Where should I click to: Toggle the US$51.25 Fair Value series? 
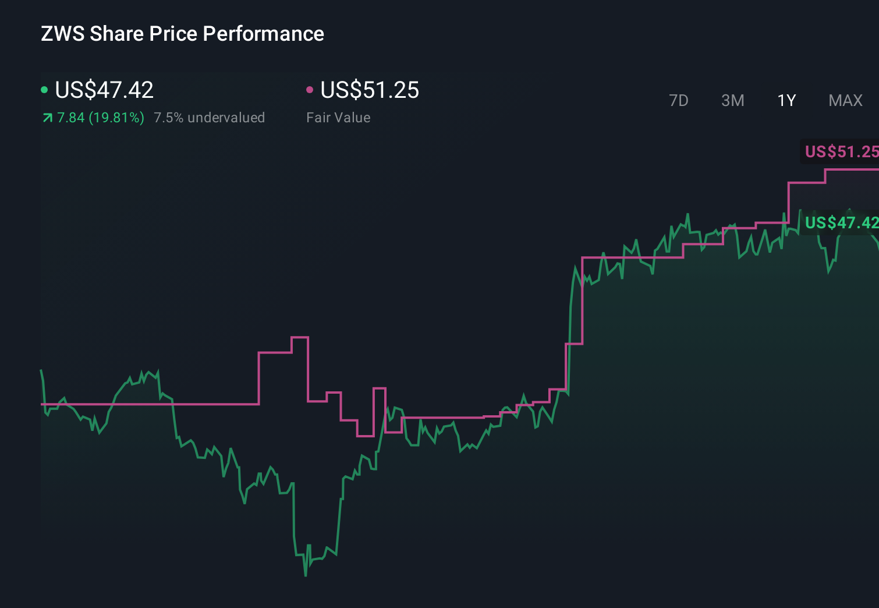(370, 90)
